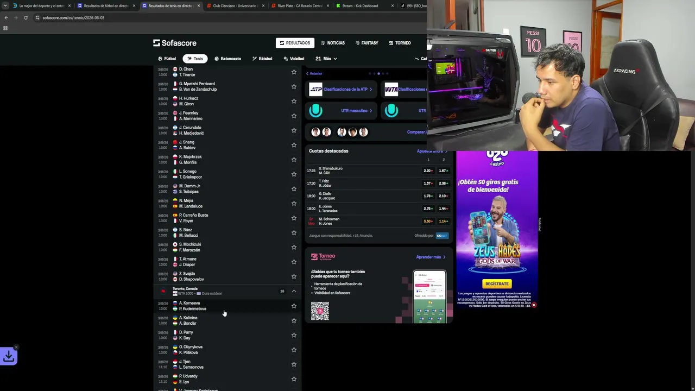The width and height of the screenshot is (695, 391).
Task: Switch to Stream - Kick Dashboard tab
Action: [364, 6]
